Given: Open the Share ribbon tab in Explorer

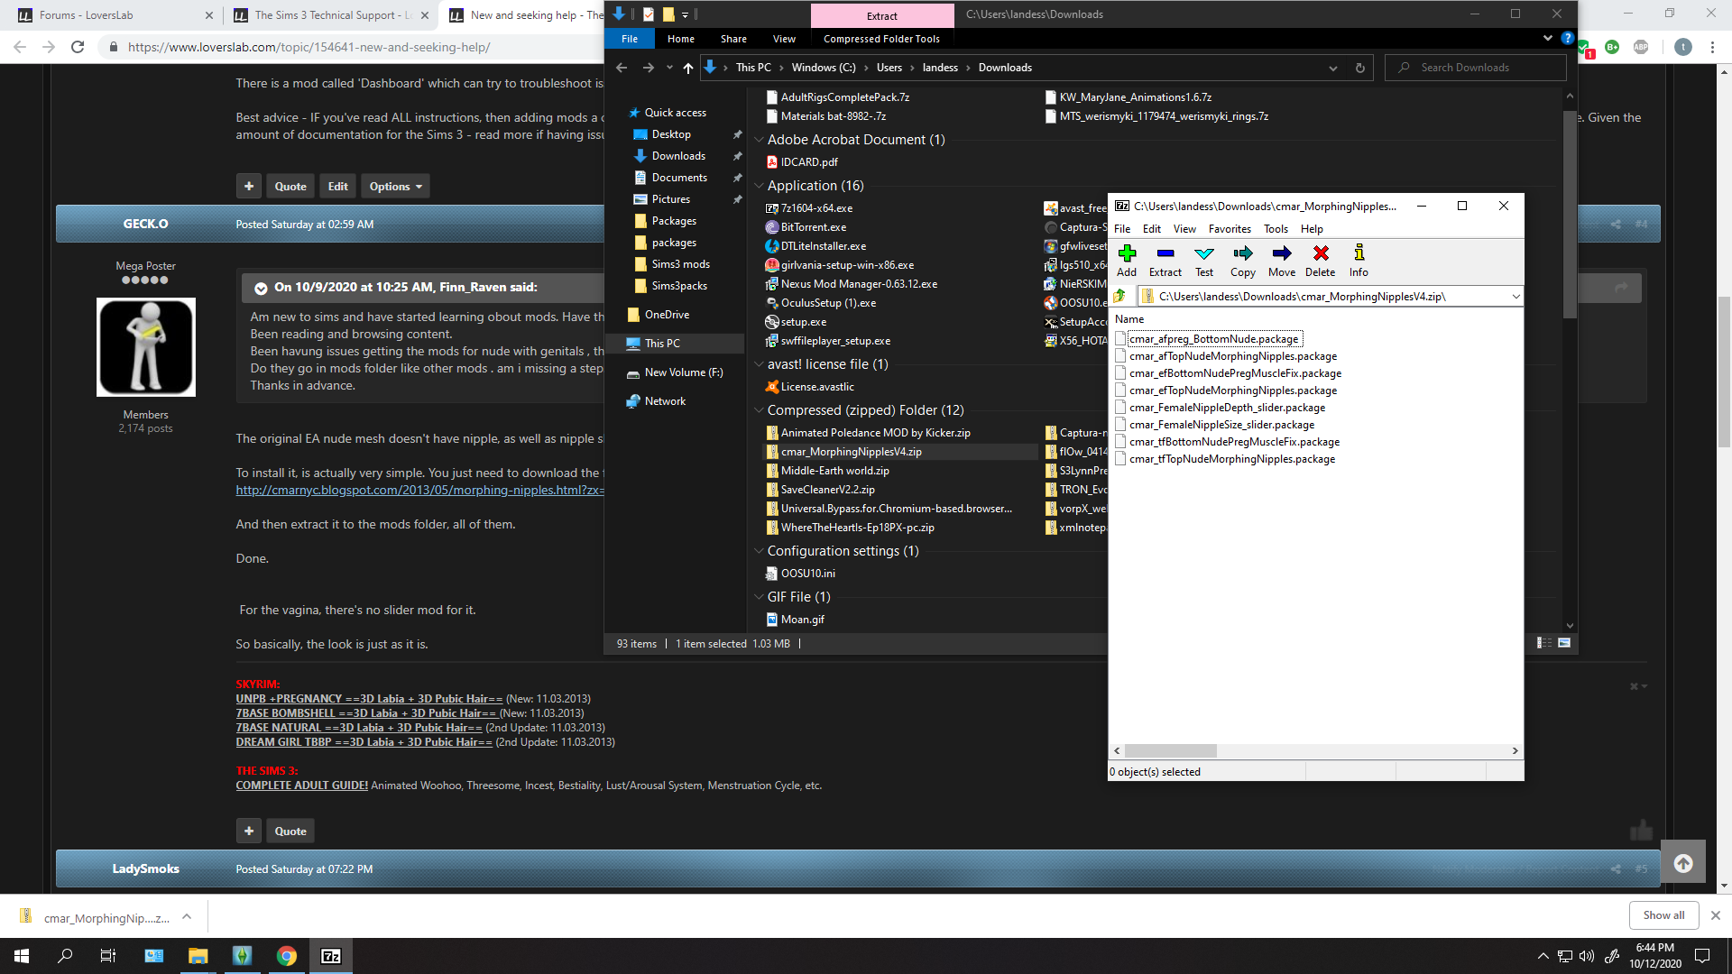Looking at the screenshot, I should pos(733,39).
